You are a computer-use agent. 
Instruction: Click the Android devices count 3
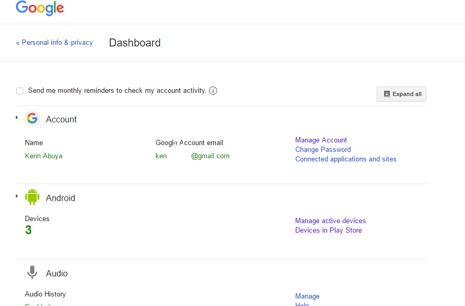pos(28,230)
